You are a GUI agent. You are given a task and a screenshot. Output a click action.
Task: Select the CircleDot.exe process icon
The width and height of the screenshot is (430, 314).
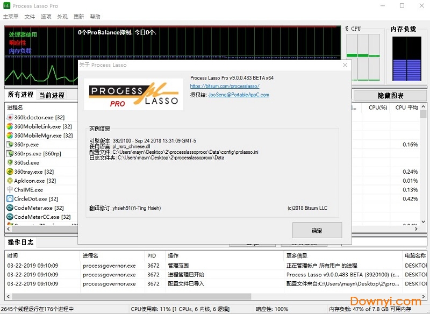10,199
